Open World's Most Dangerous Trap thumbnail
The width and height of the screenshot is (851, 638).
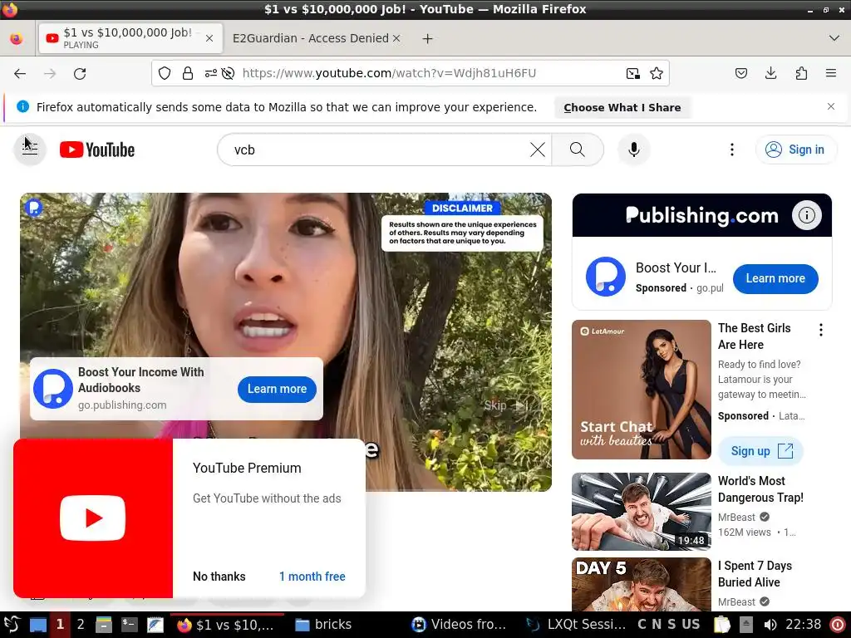click(641, 512)
